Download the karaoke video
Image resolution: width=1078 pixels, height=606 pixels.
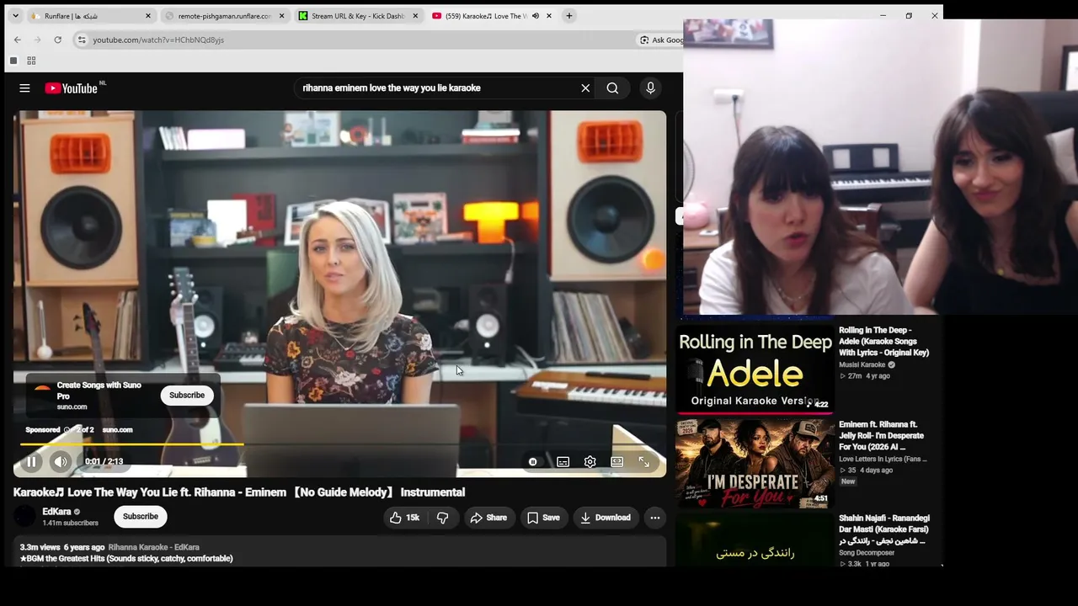(605, 518)
